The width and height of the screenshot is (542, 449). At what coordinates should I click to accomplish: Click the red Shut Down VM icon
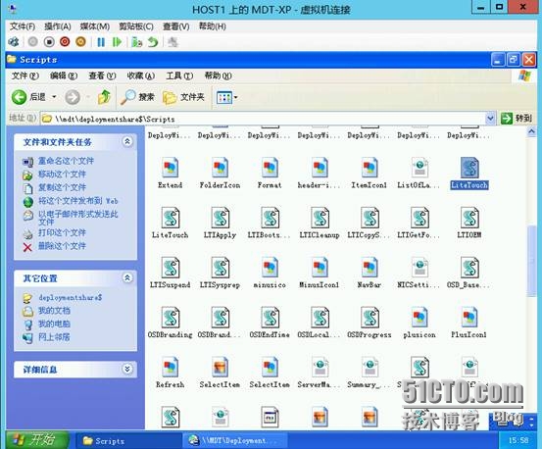pyautogui.click(x=65, y=42)
